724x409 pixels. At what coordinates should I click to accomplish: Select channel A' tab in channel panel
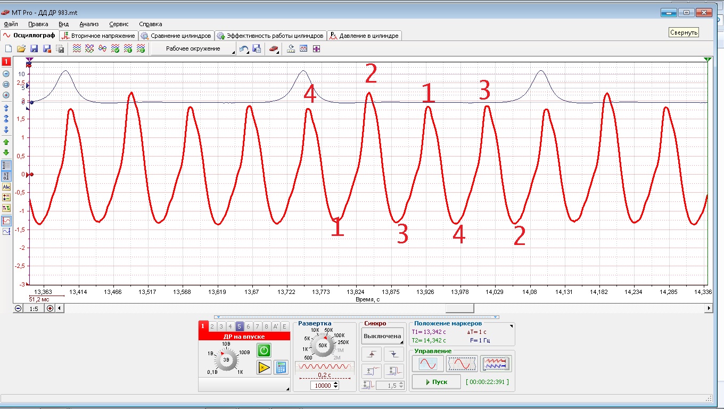point(276,326)
